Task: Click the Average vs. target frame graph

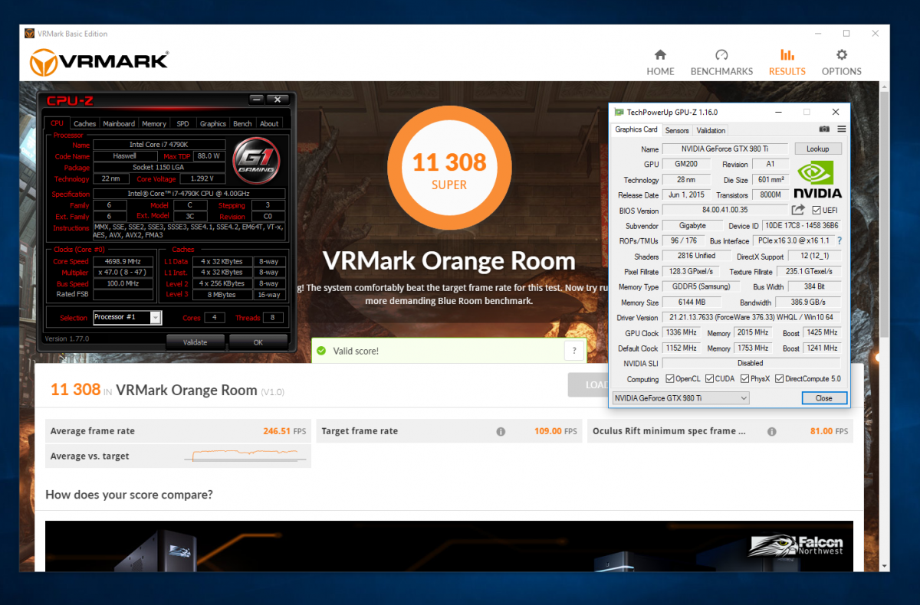Action: (x=247, y=456)
